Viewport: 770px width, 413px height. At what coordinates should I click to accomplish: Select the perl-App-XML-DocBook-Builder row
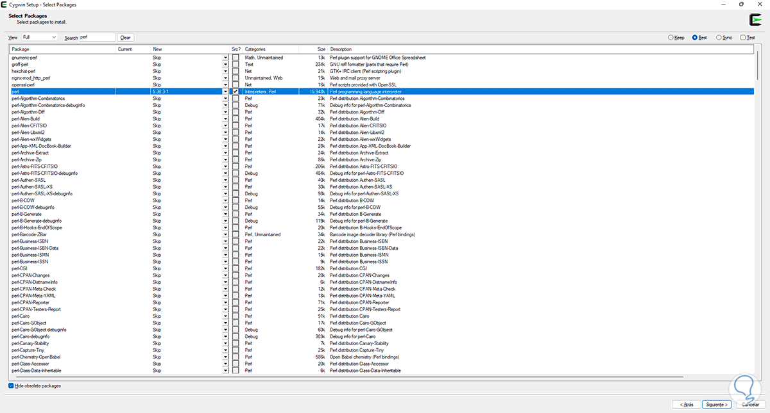coord(382,146)
